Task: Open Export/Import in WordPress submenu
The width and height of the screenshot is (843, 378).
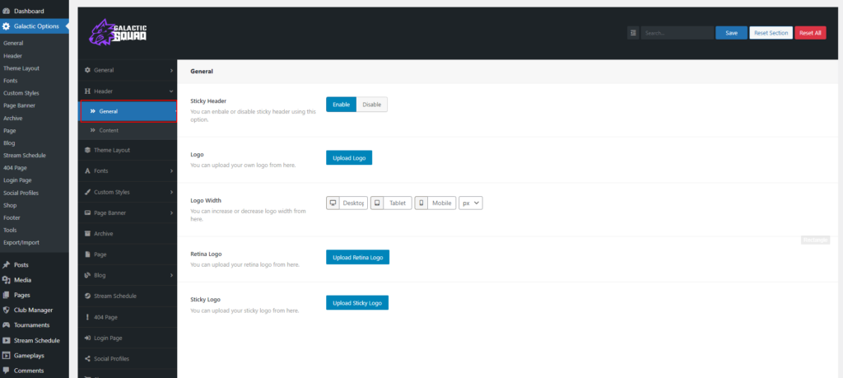Action: [21, 242]
